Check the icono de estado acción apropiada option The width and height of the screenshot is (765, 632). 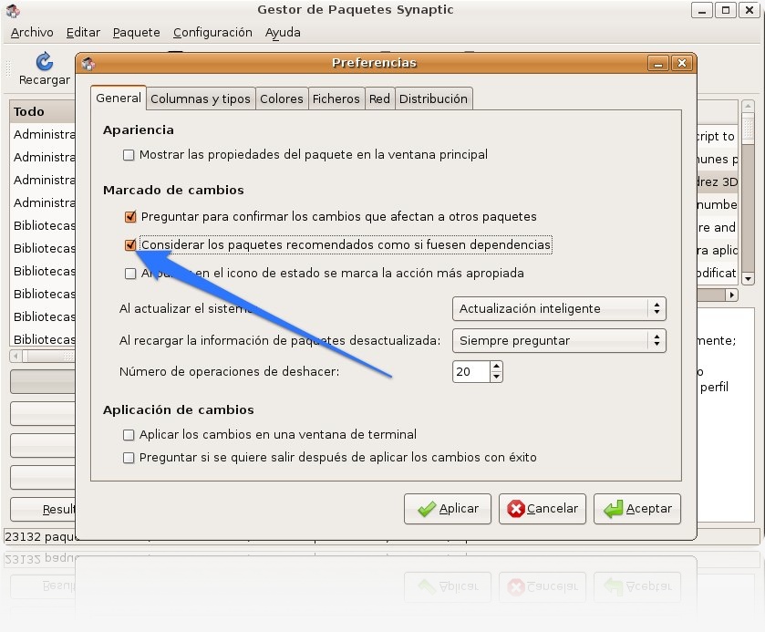[130, 274]
